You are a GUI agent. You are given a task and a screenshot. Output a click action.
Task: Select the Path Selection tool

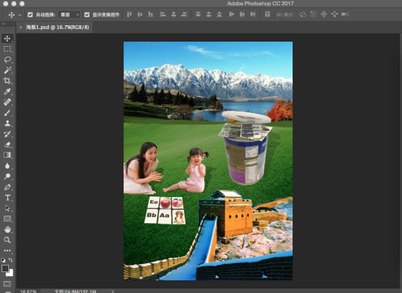coord(7,208)
